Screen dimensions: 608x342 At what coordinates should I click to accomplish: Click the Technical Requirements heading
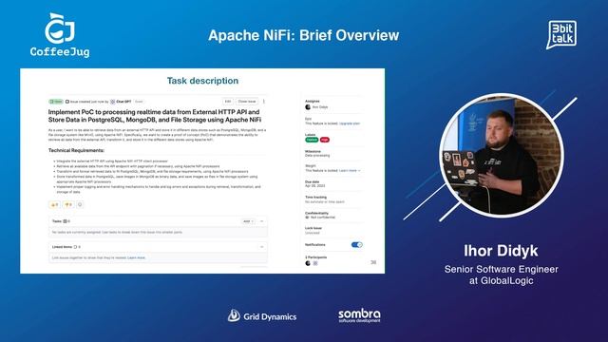[76, 150]
